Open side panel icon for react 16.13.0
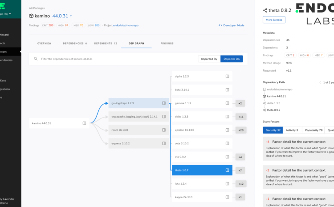Viewport: 334px width, 207px height. click(164, 130)
